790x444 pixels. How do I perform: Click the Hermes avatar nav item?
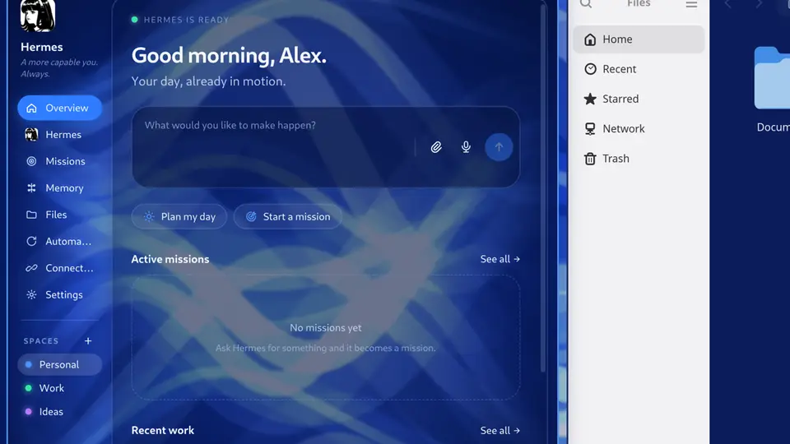pos(59,134)
